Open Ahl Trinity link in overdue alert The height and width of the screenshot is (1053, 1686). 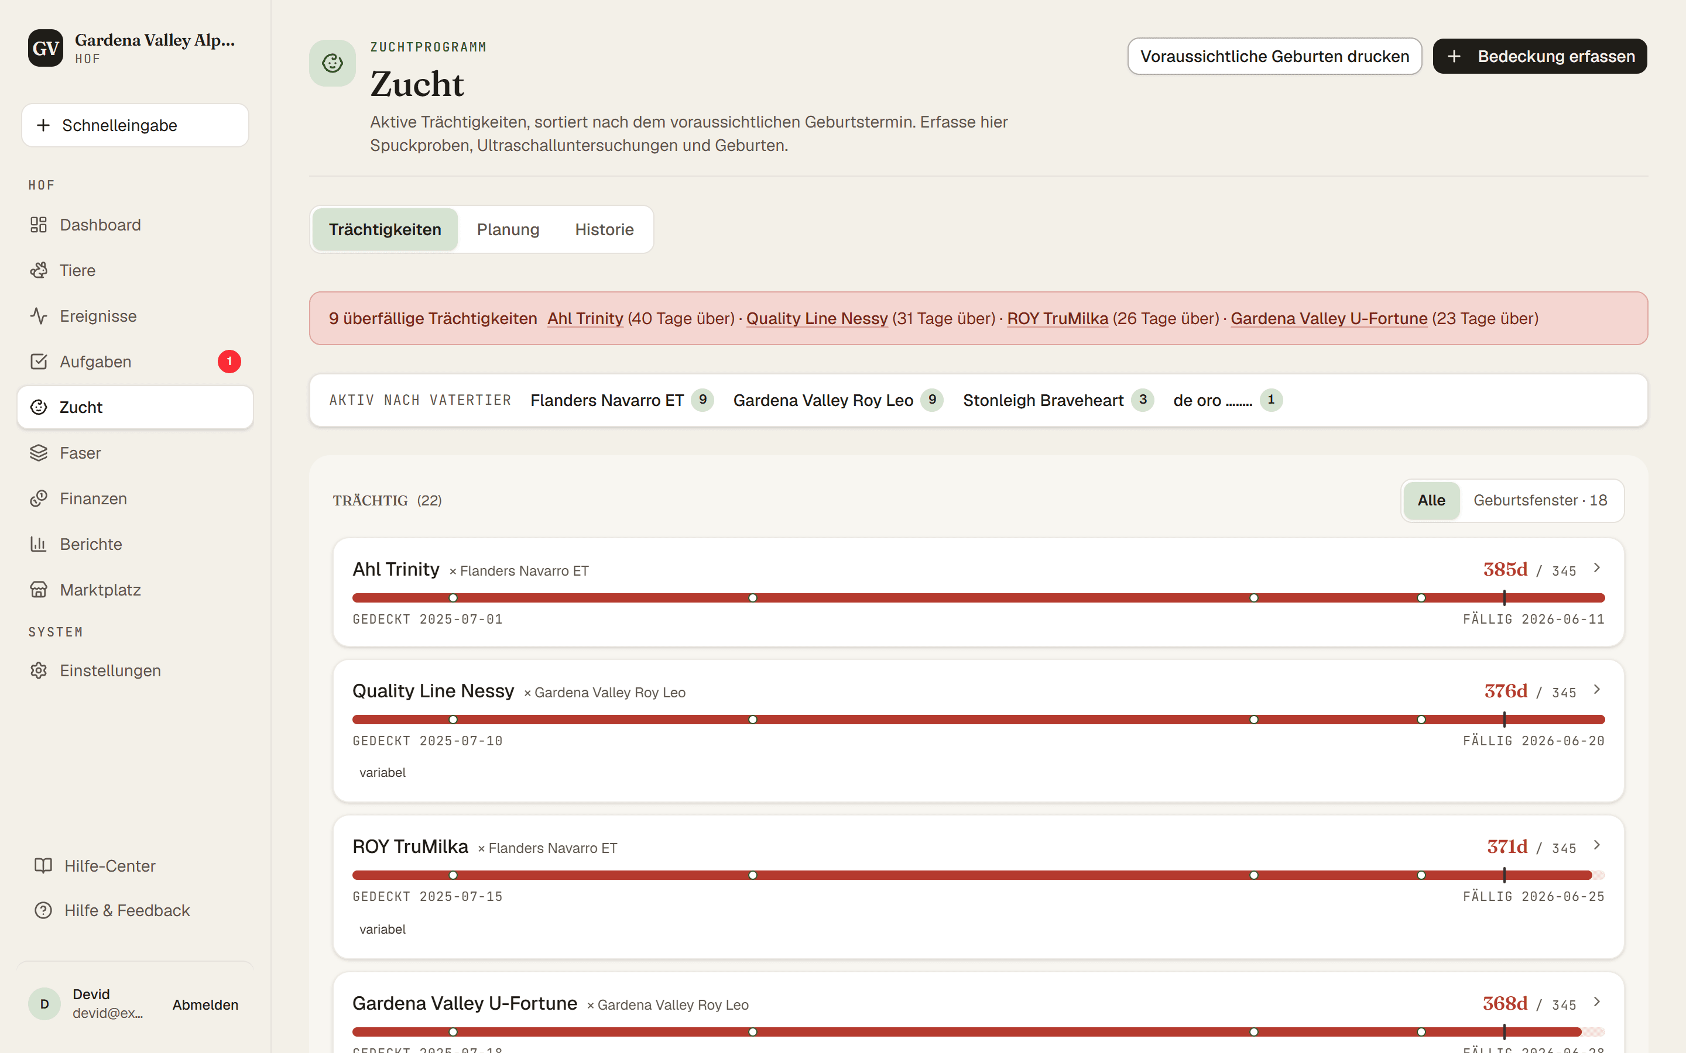coord(585,318)
